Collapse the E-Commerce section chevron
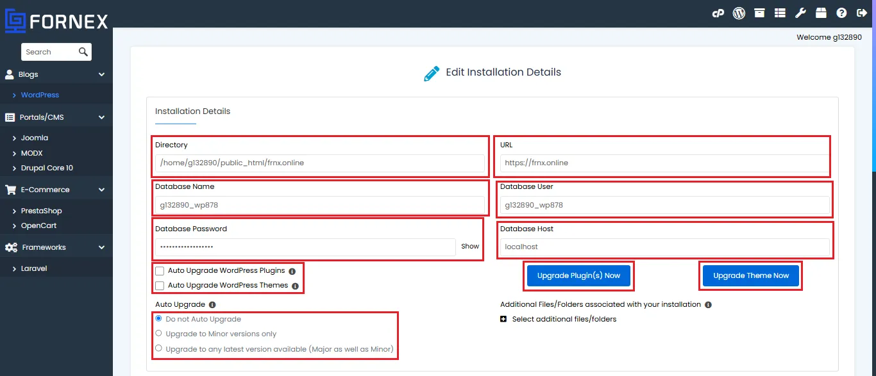Viewport: 876px width, 376px height. pos(101,190)
